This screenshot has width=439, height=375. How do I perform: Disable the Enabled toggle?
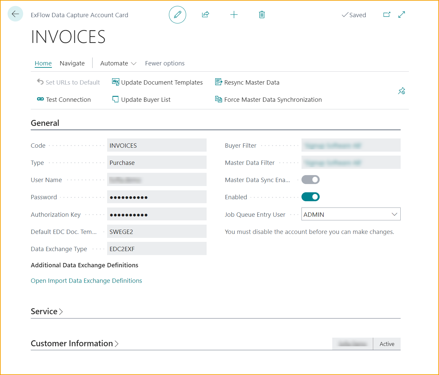click(x=310, y=197)
